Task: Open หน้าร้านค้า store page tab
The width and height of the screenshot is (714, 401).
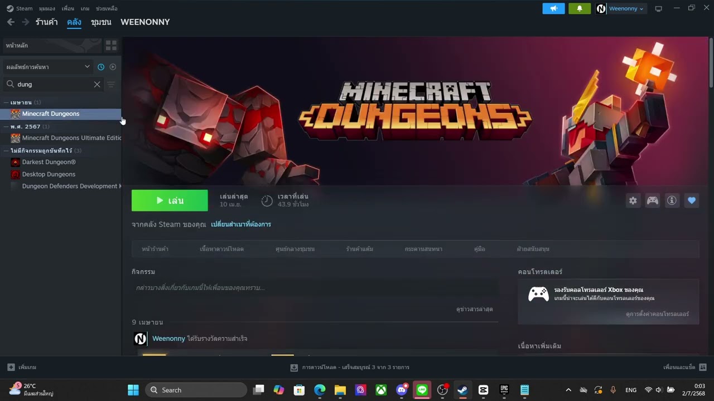Action: (x=155, y=249)
